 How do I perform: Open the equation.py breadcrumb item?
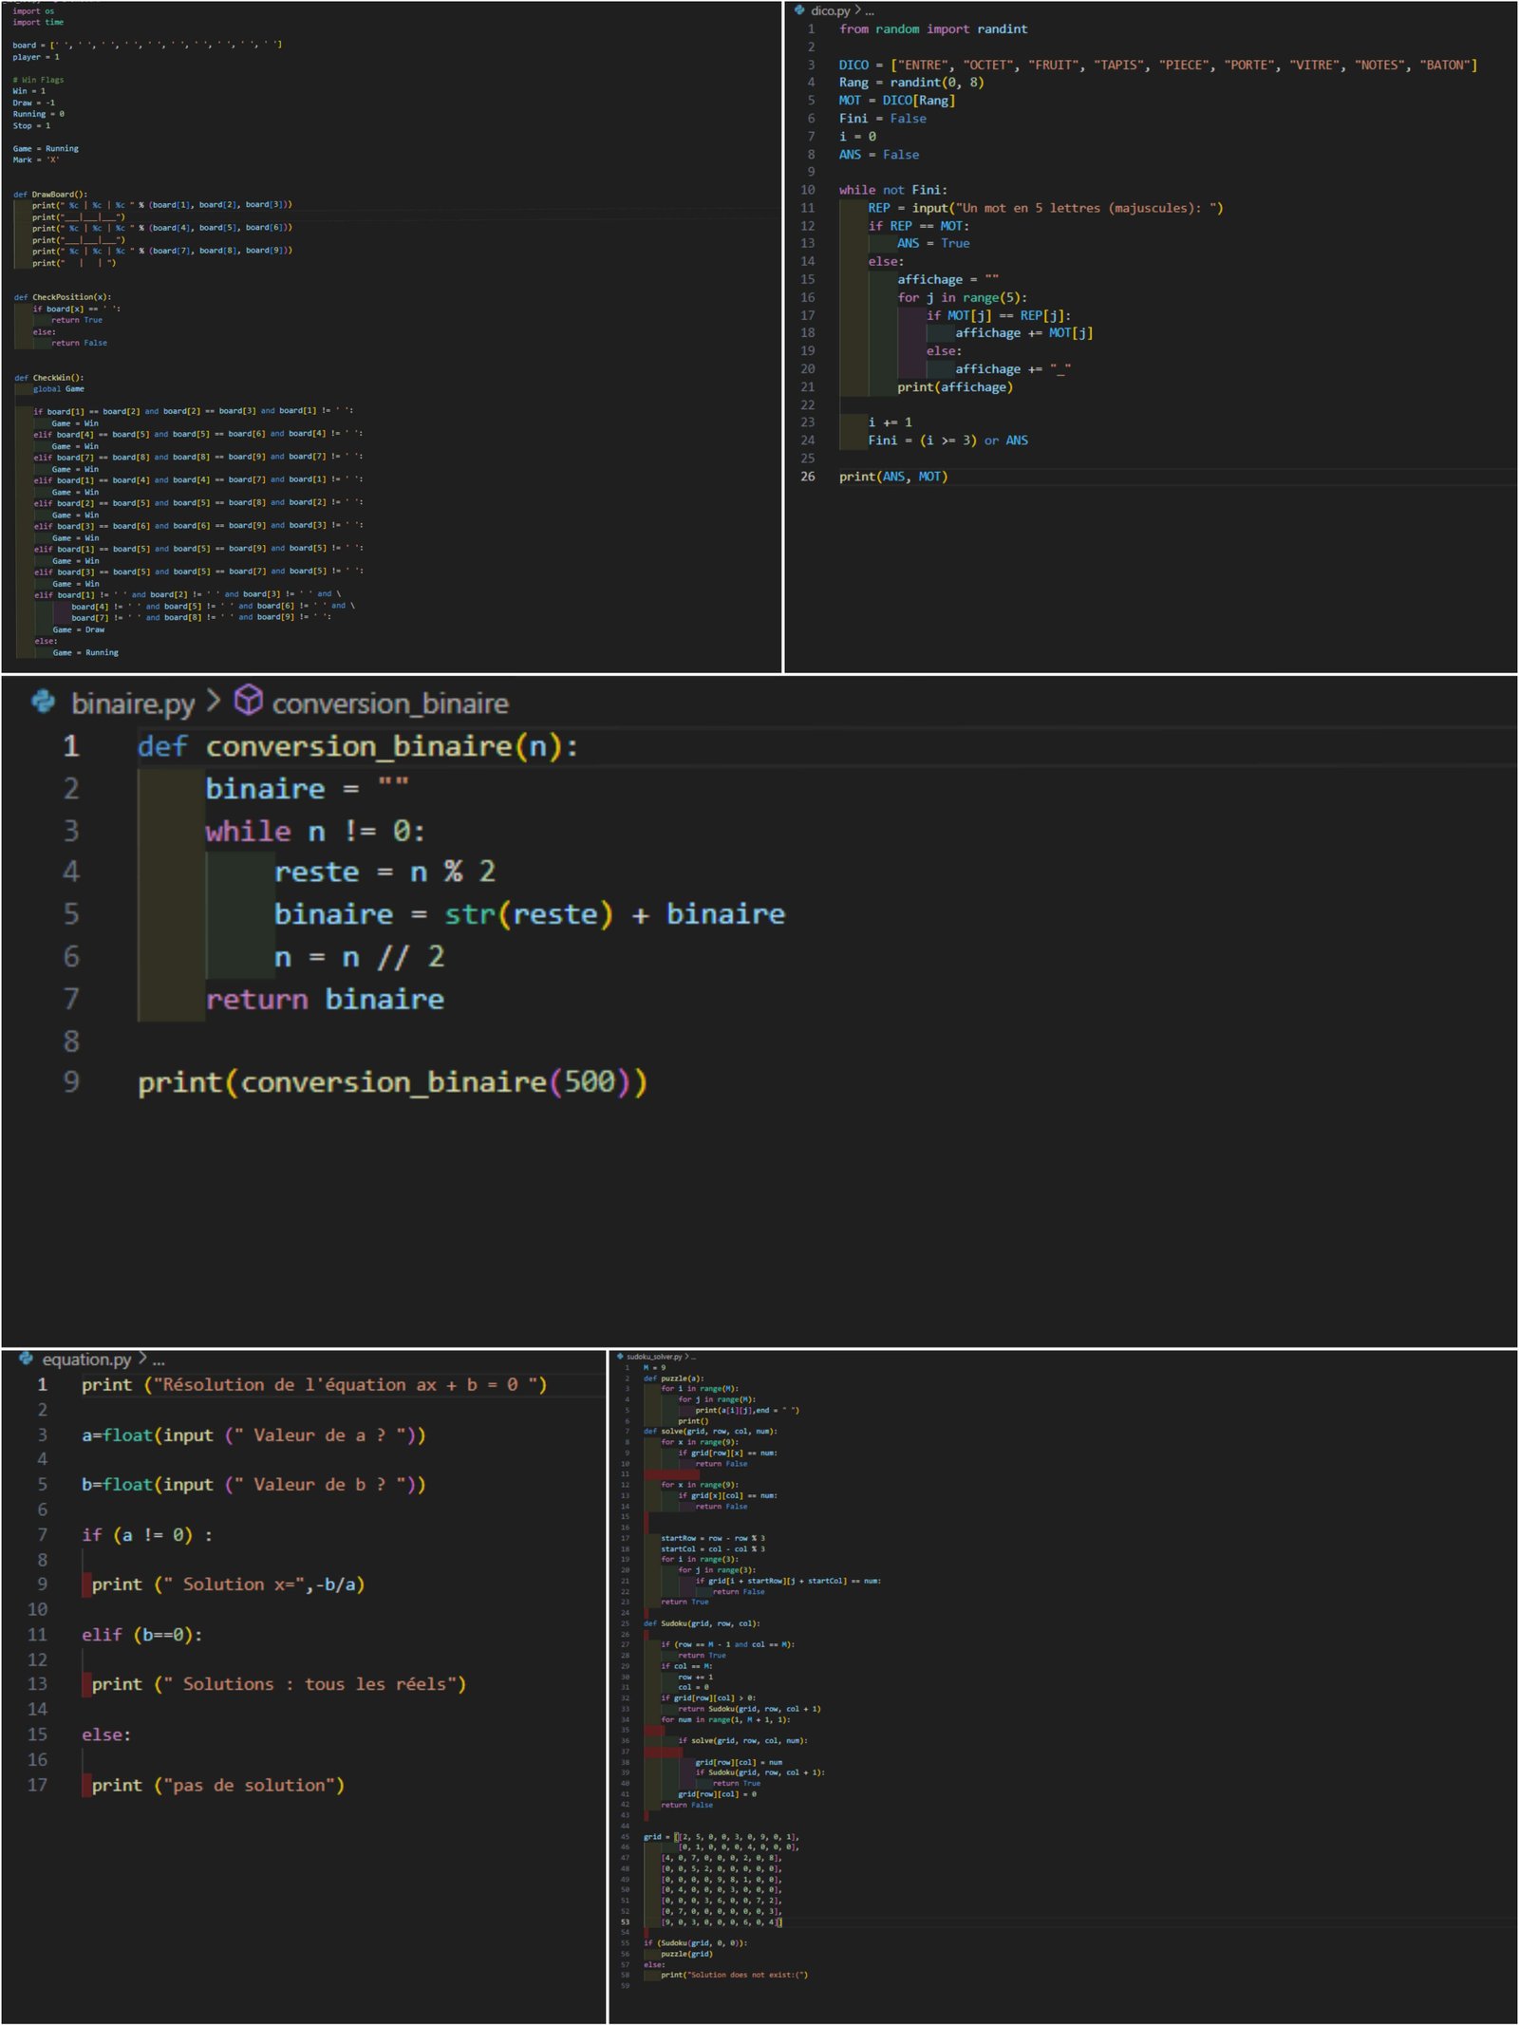86,1359
